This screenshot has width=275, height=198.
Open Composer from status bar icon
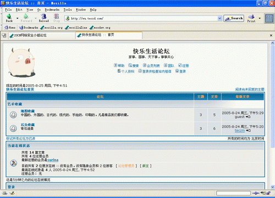(x=12, y=193)
